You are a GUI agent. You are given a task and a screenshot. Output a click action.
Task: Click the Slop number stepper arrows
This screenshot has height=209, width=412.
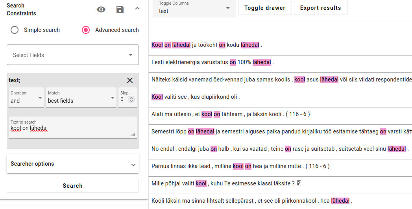132,99
